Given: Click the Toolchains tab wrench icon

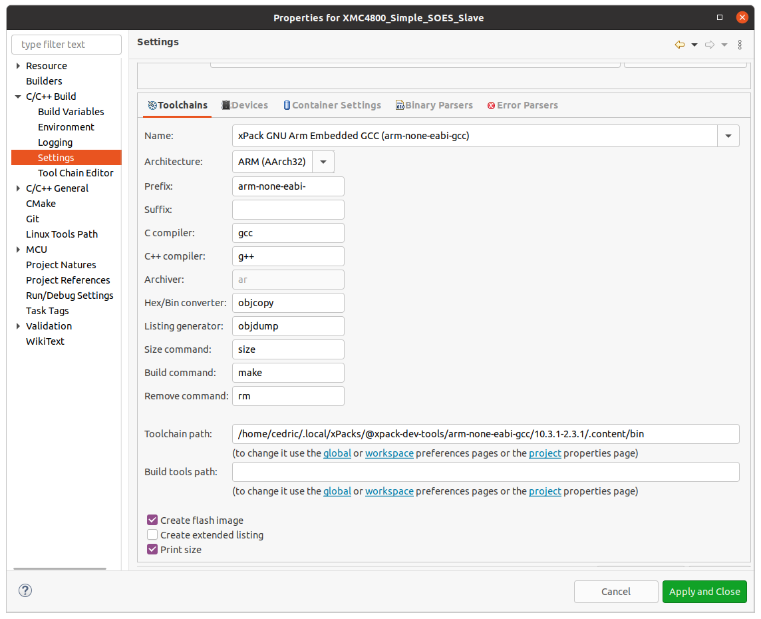Looking at the screenshot, I should pos(151,104).
